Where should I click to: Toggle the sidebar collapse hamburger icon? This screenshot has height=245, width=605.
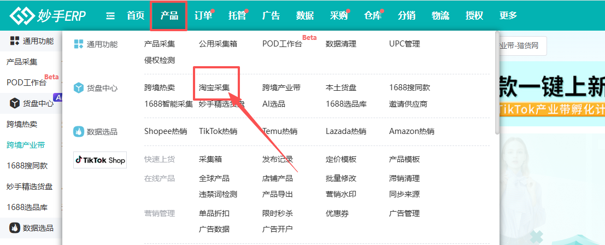(110, 16)
